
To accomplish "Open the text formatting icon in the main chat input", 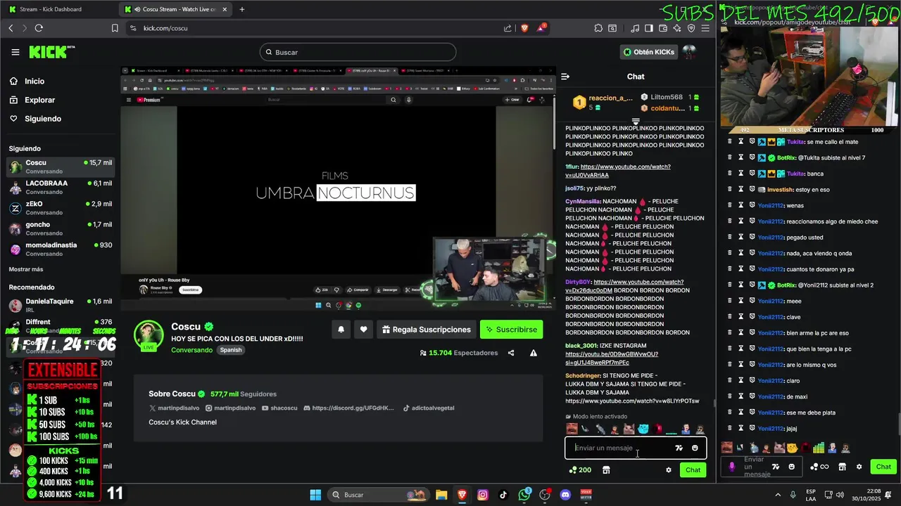I will (679, 448).
